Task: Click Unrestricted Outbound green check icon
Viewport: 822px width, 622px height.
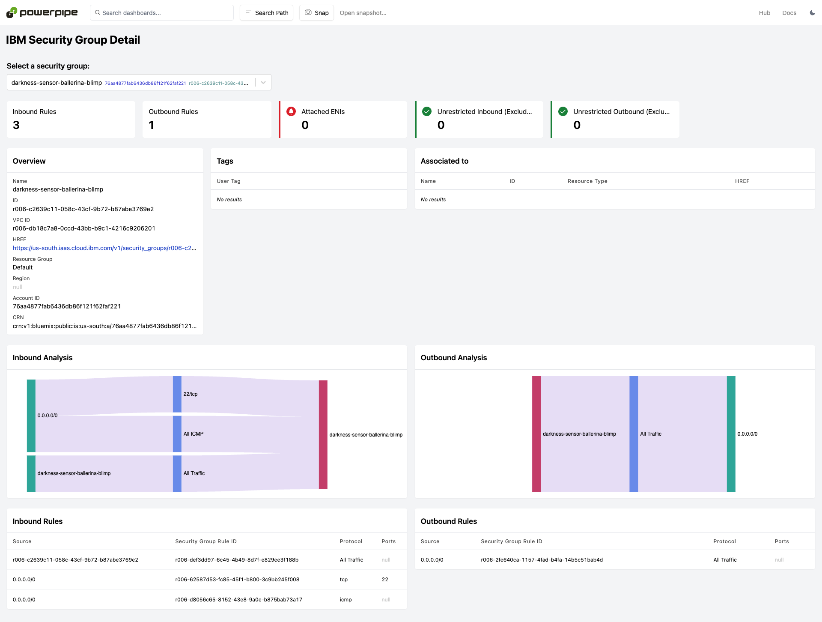Action: point(563,111)
